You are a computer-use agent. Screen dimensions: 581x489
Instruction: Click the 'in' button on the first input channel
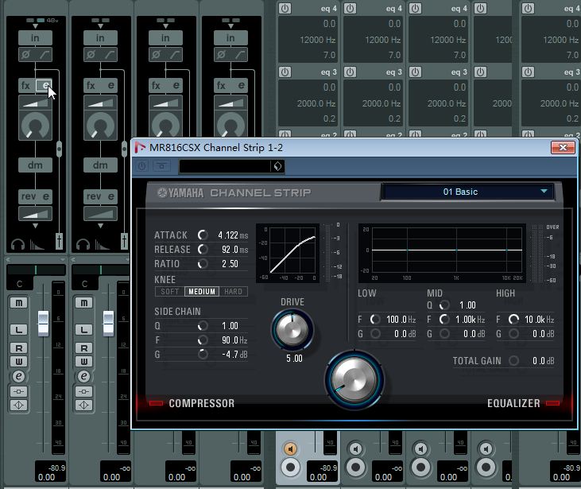(x=35, y=38)
